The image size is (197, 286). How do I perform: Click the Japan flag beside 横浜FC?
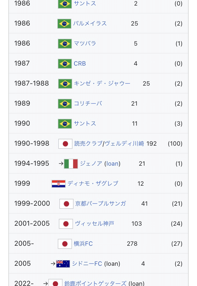coord(65,244)
